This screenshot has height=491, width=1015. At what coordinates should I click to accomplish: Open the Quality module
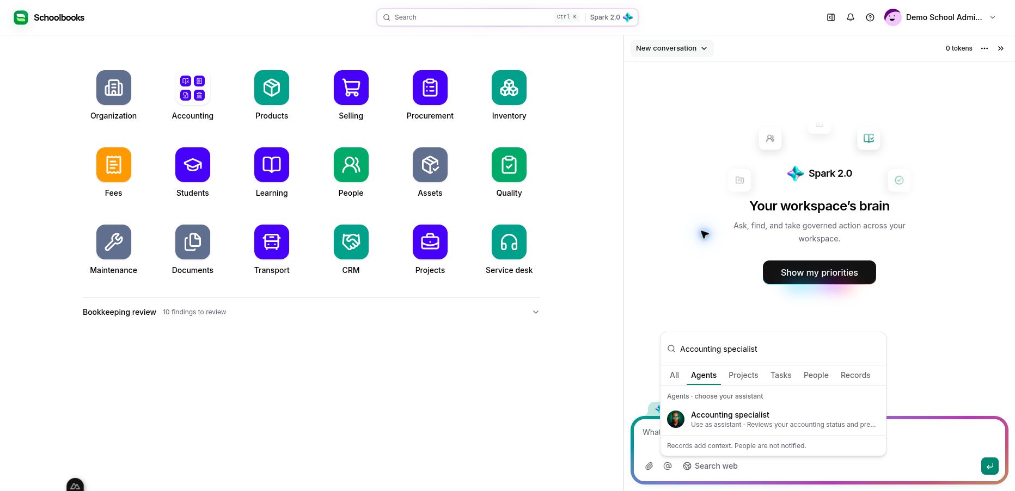pyautogui.click(x=509, y=165)
